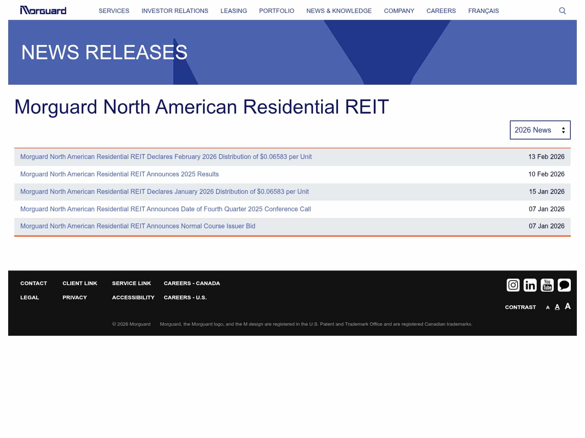
Task: Expand the INVESTOR RELATIONS menu
Action: tap(175, 11)
